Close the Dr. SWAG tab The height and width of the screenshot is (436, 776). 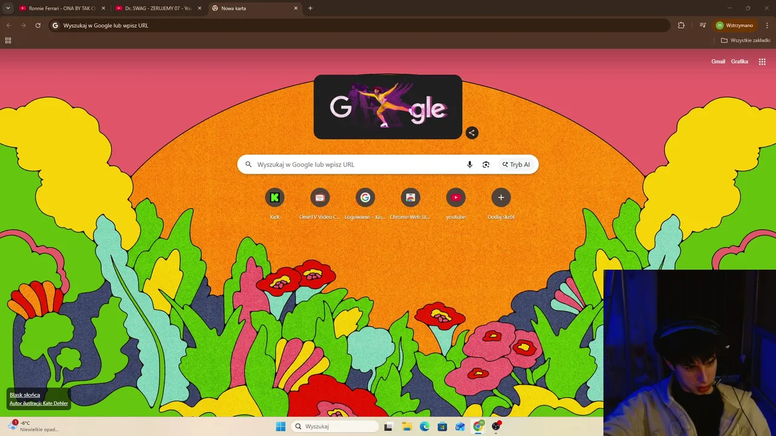[199, 8]
